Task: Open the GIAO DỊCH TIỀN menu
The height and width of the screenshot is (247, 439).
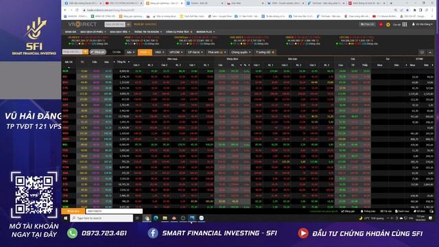Action: point(120,32)
